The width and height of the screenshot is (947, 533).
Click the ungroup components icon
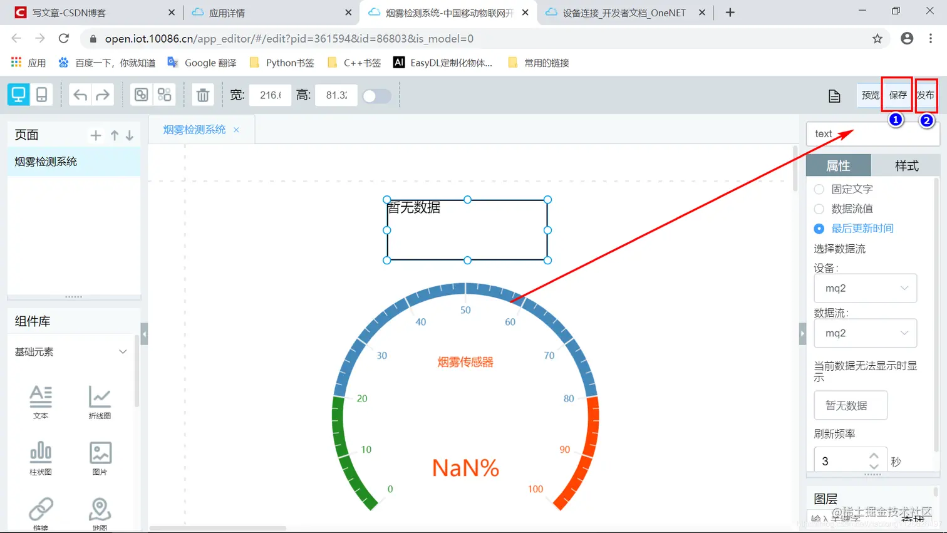165,95
